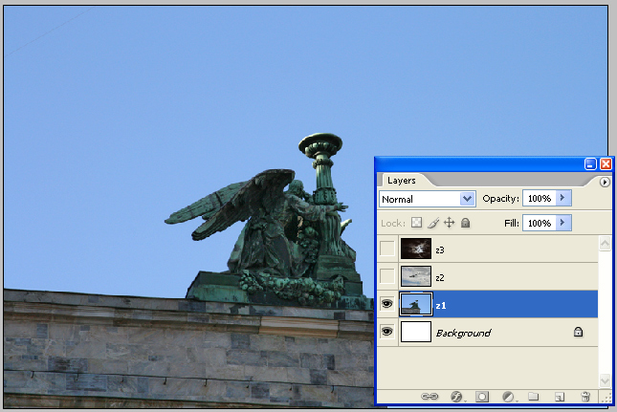Viewport: 617px width, 412px height.
Task: Select the Background layer thumbnail
Action: click(x=416, y=332)
